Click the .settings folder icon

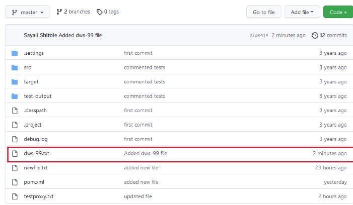point(15,53)
